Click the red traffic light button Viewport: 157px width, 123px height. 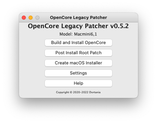24,18
